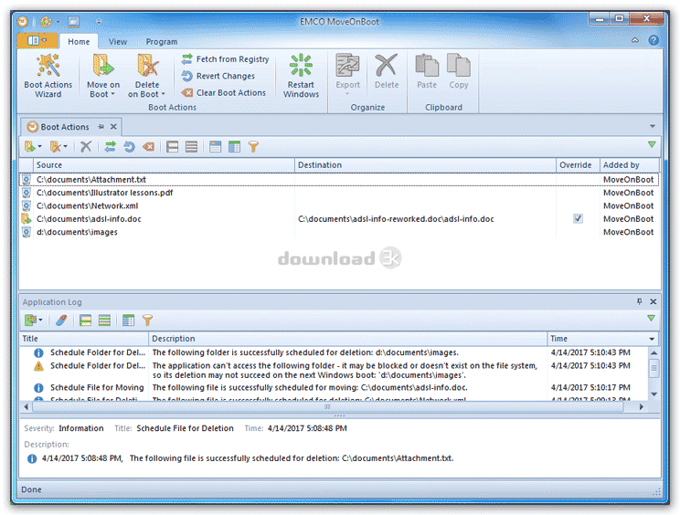The image size is (680, 515).
Task: Sort by the Override column header
Action: (578, 165)
